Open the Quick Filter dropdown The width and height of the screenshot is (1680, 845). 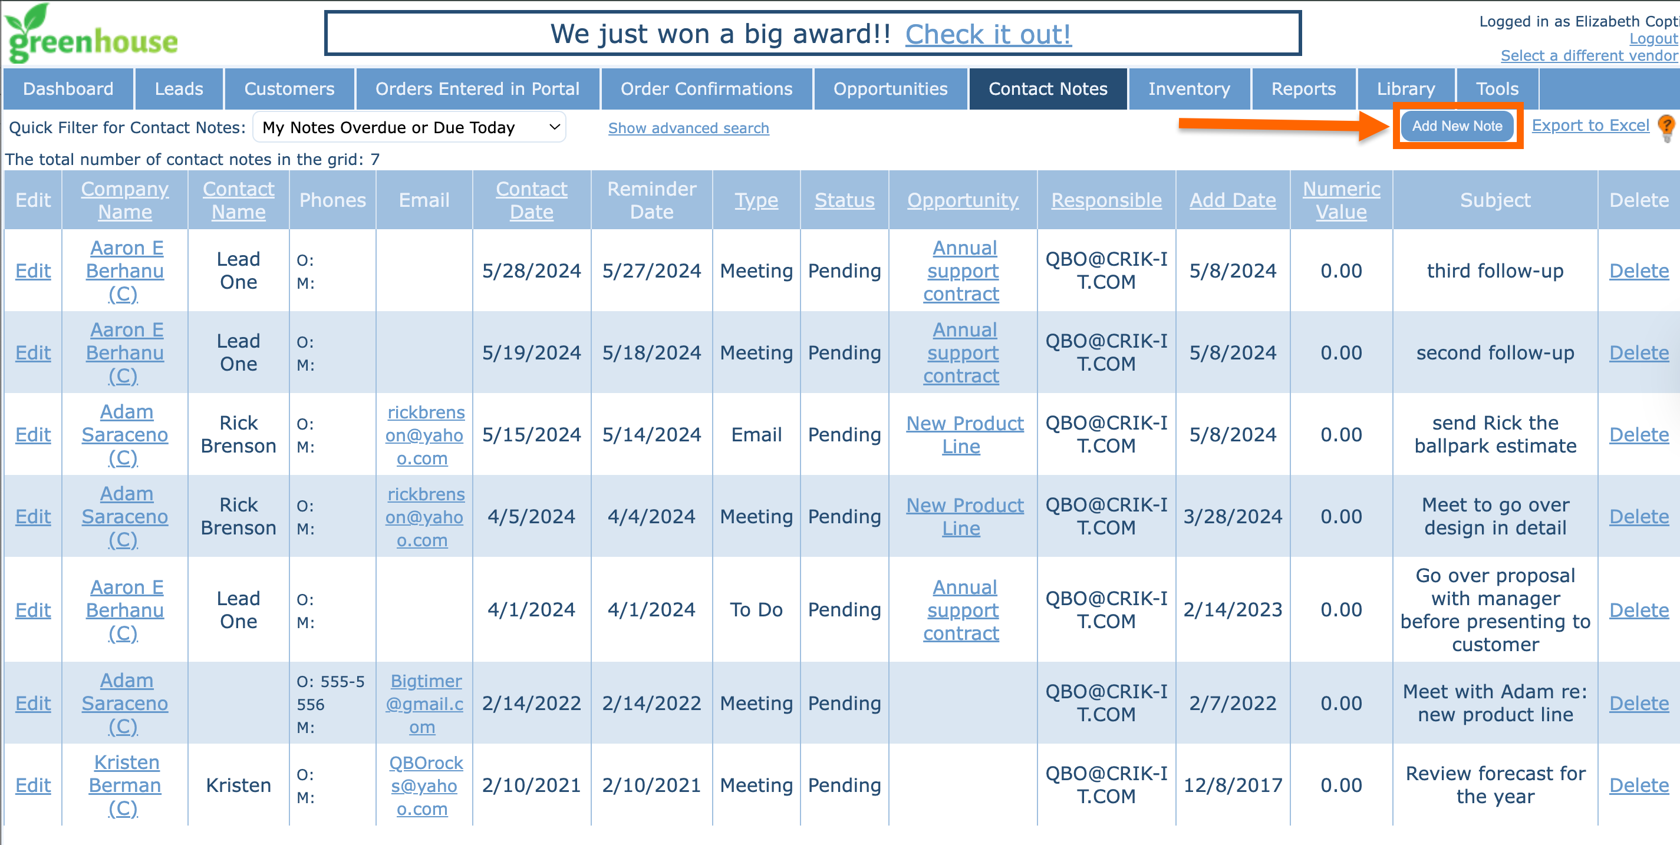[x=409, y=128]
